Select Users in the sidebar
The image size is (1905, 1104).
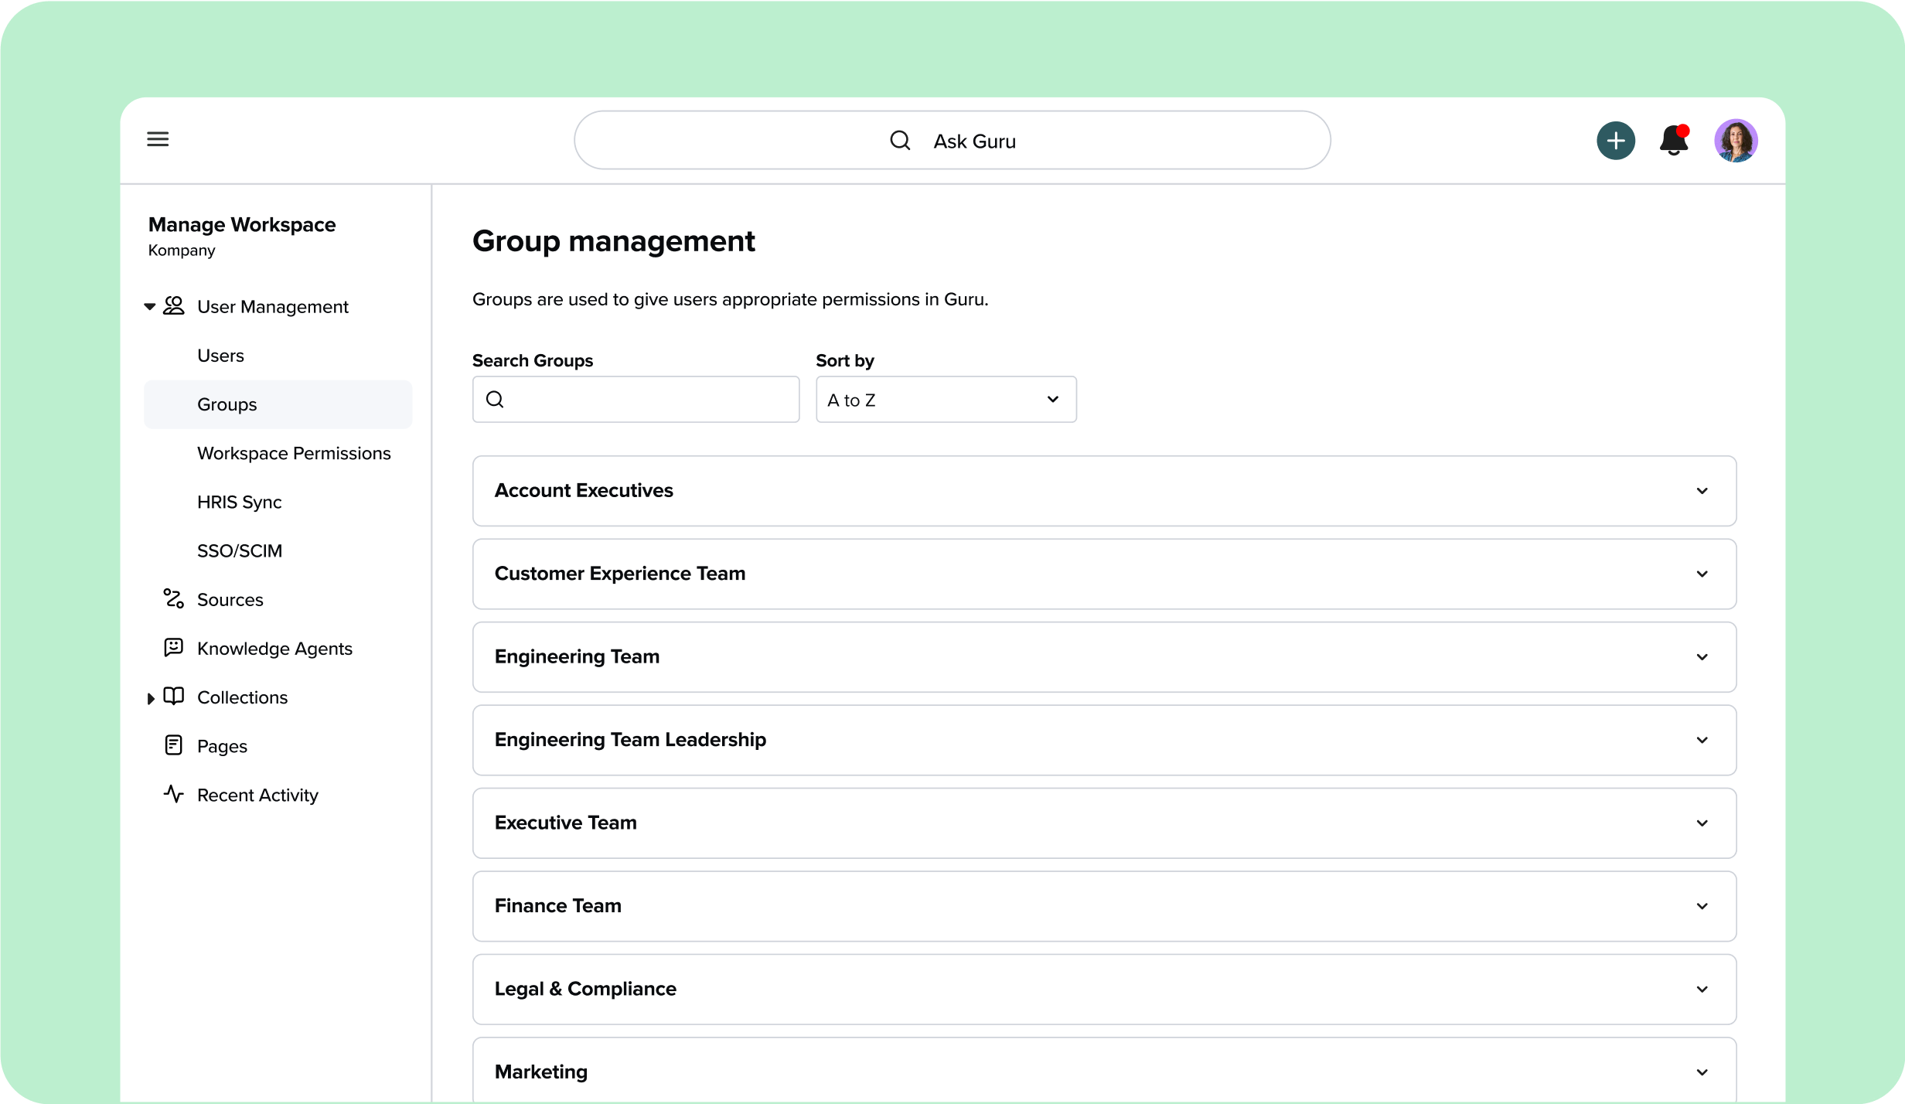point(220,356)
